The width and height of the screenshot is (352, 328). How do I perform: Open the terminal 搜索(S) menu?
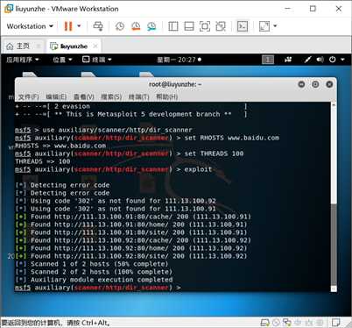[111, 96]
